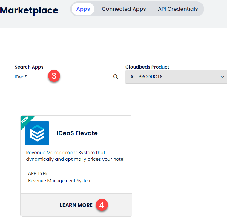
Task: Click the IDeaS Elevate logo icon
Action: 37,133
